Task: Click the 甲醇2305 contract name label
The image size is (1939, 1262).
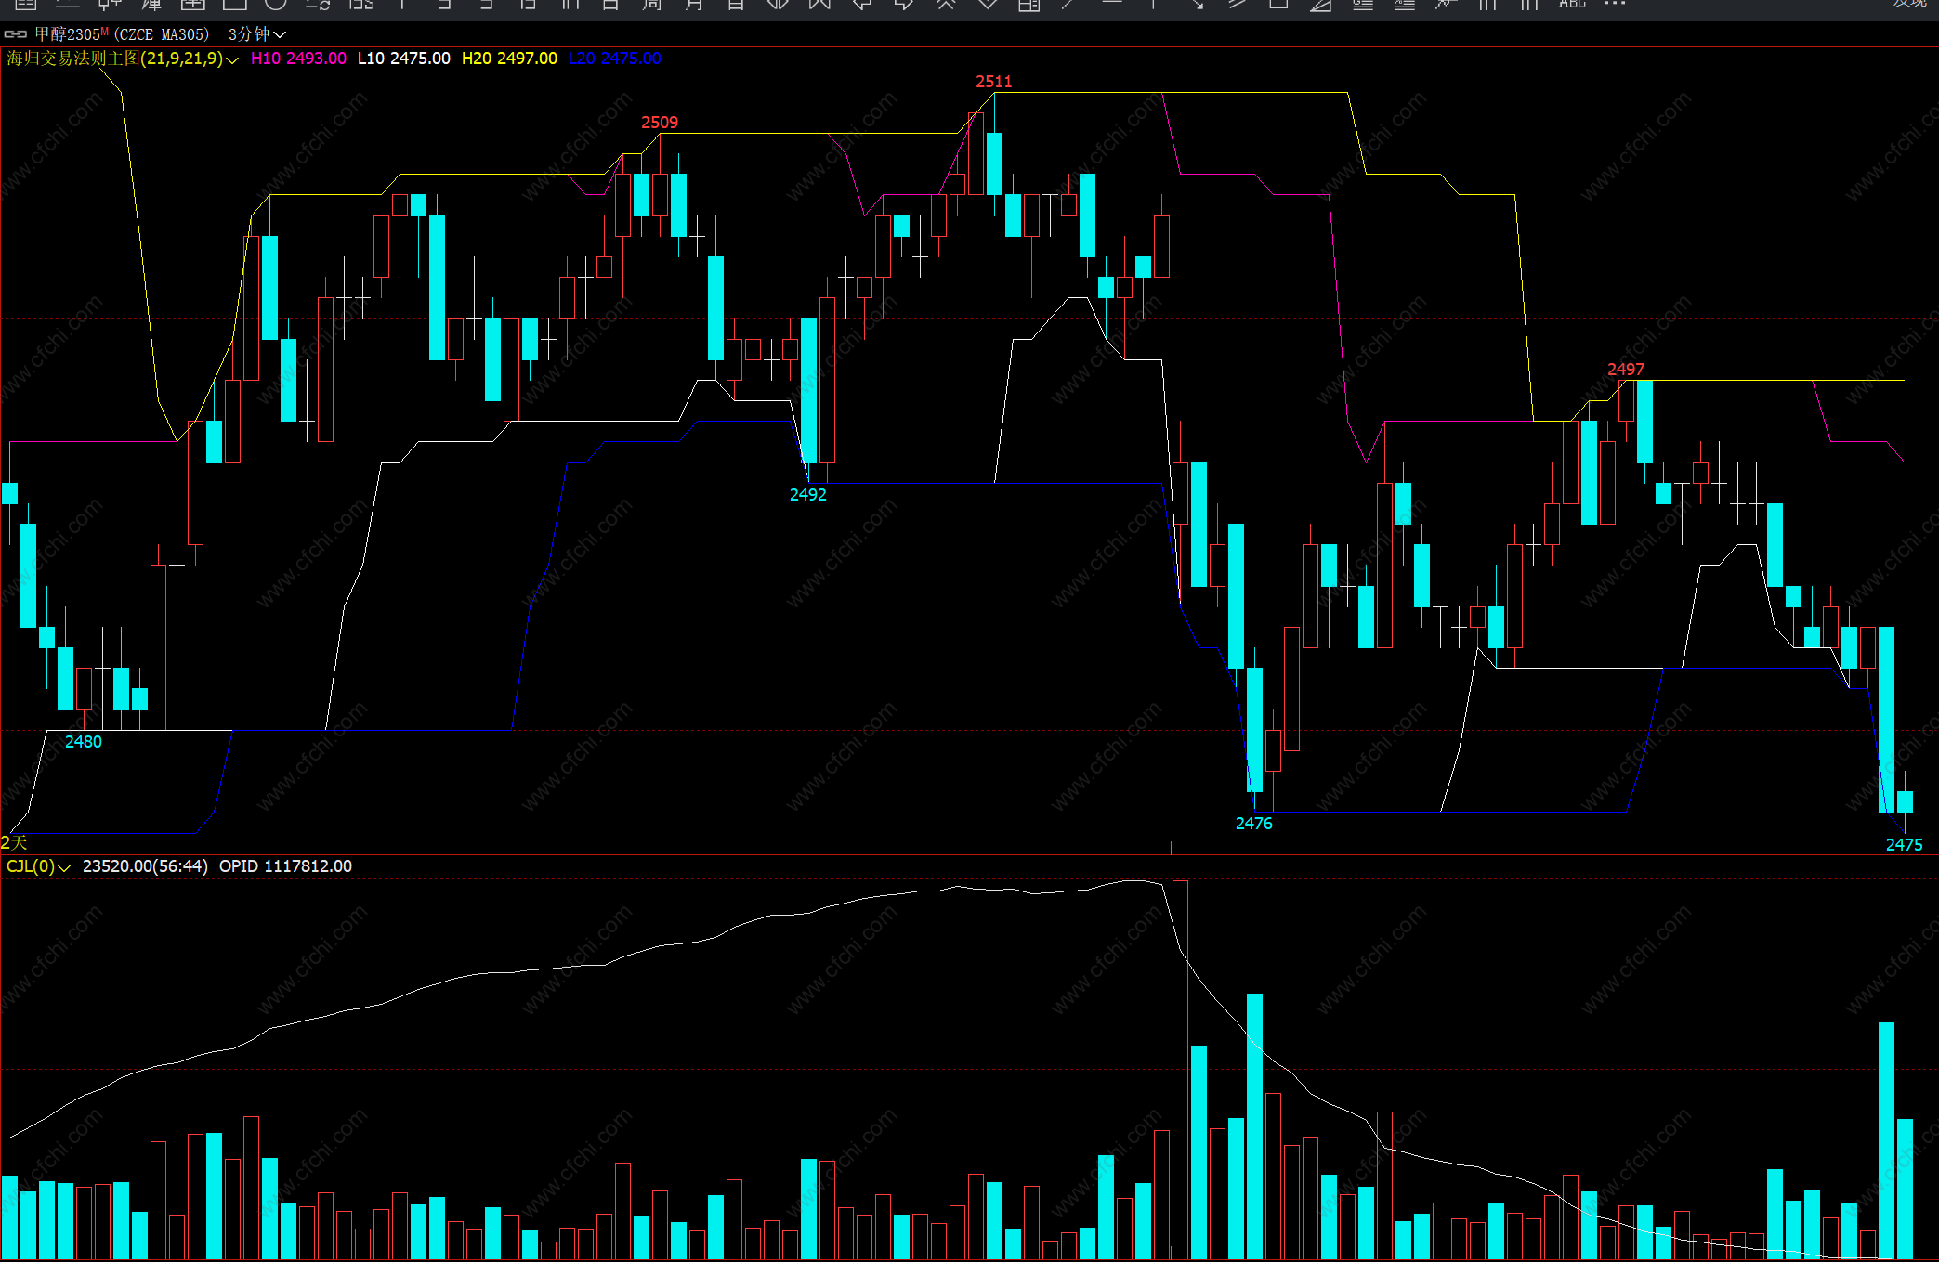Action: click(x=67, y=34)
